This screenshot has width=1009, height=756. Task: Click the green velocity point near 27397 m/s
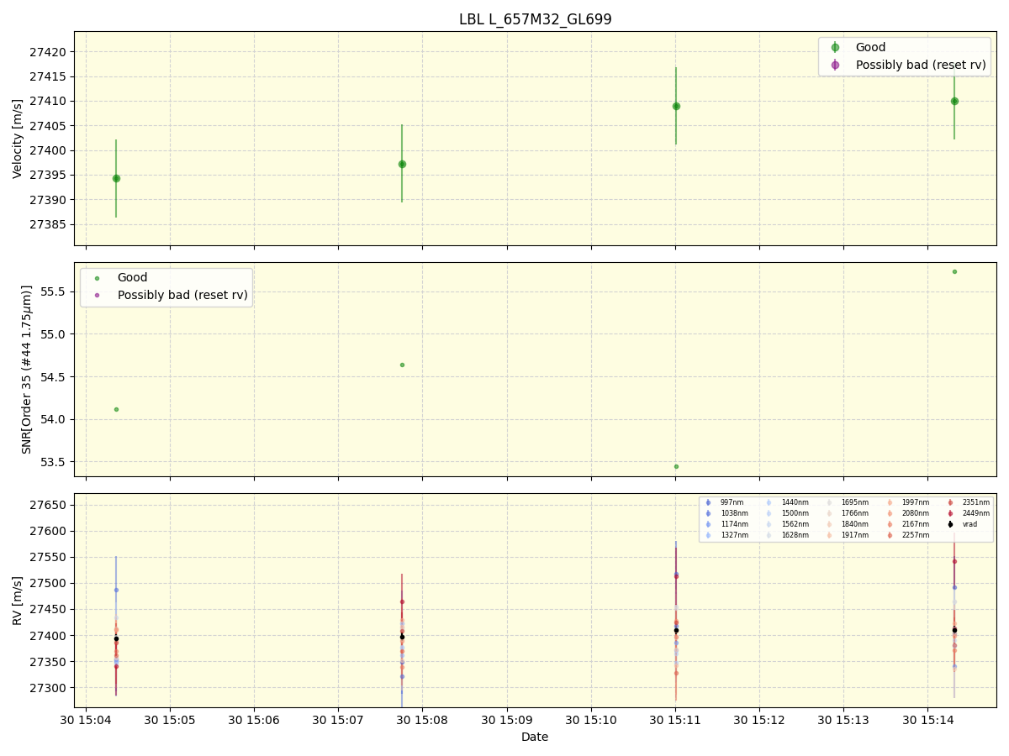(402, 164)
